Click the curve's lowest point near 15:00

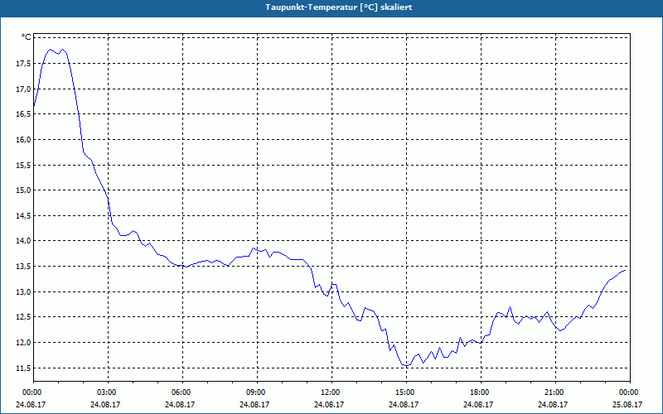click(406, 365)
